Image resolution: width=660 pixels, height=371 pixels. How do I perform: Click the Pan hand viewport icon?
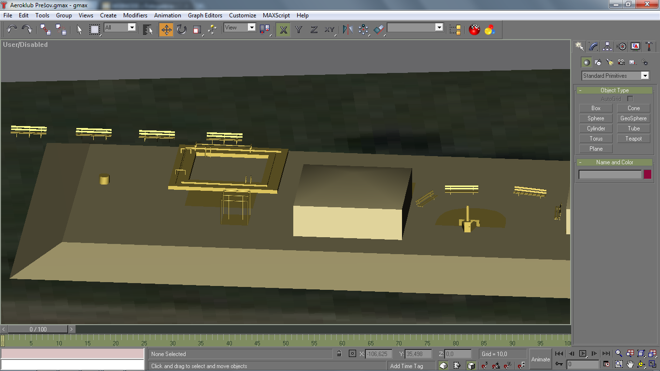pos(630,364)
